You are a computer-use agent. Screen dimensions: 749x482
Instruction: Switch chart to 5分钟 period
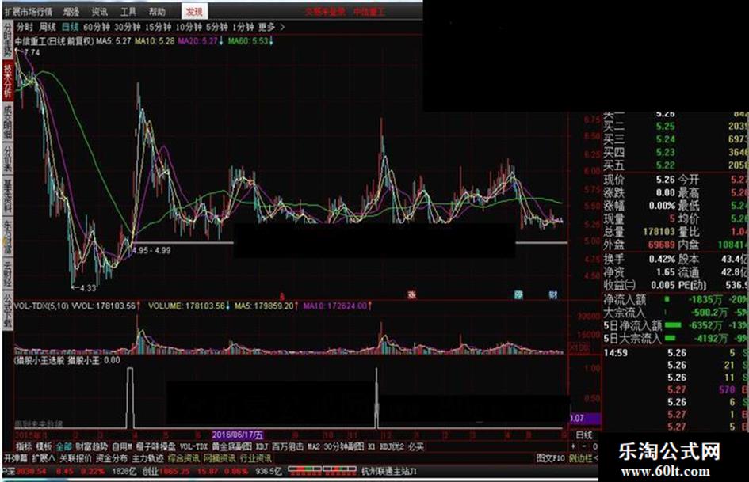point(217,27)
